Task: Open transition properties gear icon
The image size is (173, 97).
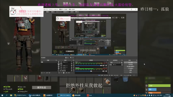Action: tap(122, 63)
